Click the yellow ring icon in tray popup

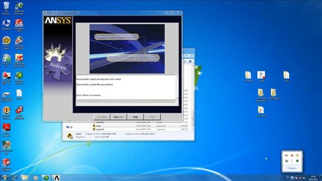297,155
